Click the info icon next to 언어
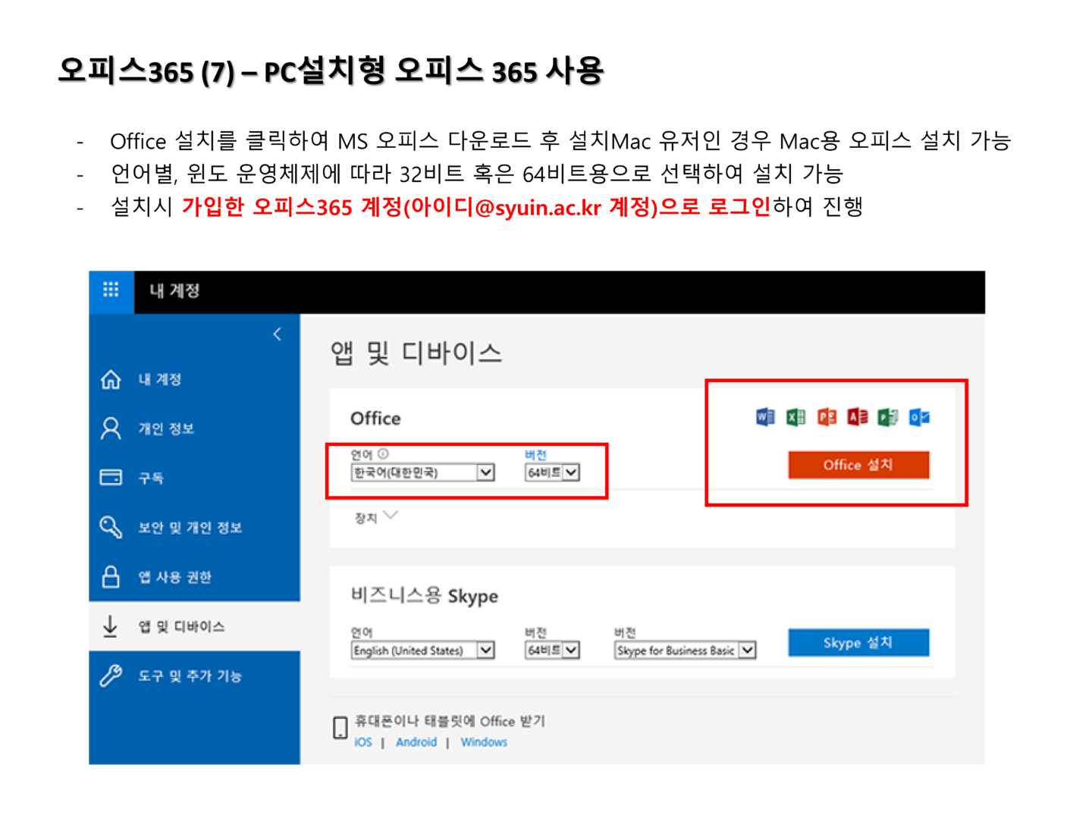This screenshot has width=1092, height=819. click(383, 453)
